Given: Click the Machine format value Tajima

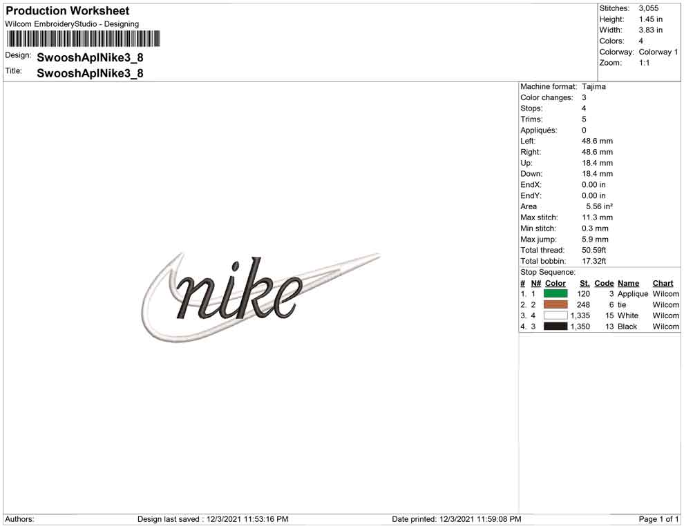Looking at the screenshot, I should [593, 87].
